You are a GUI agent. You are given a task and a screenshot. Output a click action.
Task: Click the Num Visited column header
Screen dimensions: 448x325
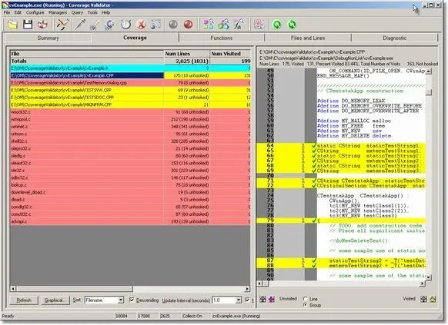230,54
